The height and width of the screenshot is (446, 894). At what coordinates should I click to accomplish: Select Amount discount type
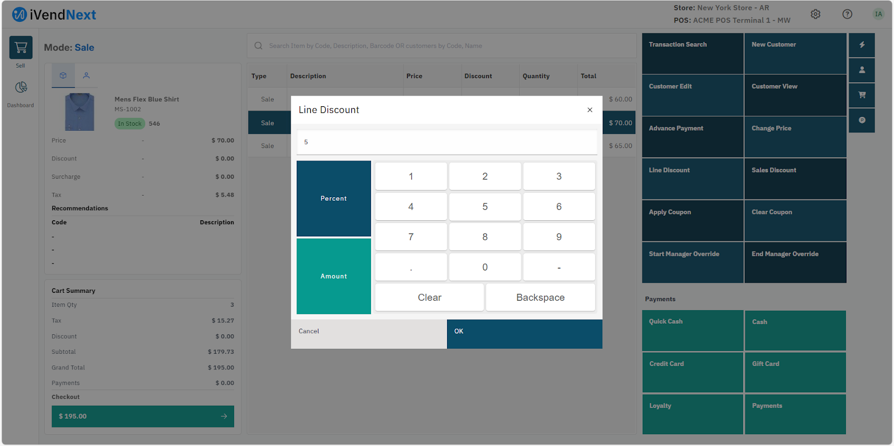tap(334, 276)
